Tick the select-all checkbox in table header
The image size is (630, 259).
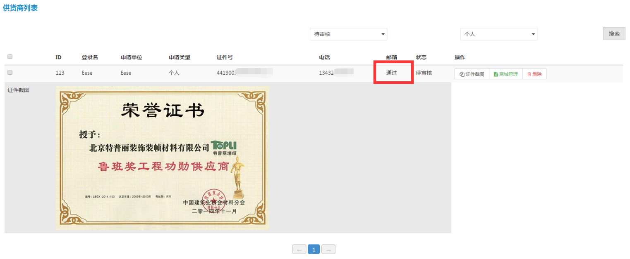pyautogui.click(x=10, y=57)
